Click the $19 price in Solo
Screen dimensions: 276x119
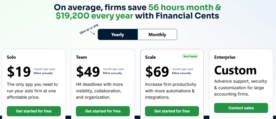[19, 72]
